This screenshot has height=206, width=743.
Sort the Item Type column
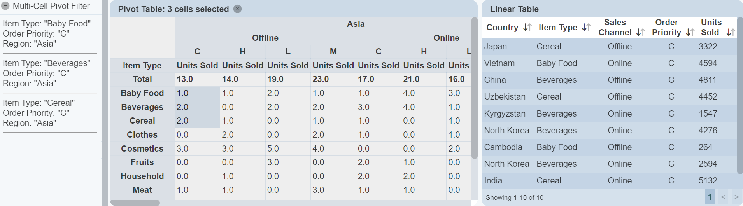coord(586,27)
